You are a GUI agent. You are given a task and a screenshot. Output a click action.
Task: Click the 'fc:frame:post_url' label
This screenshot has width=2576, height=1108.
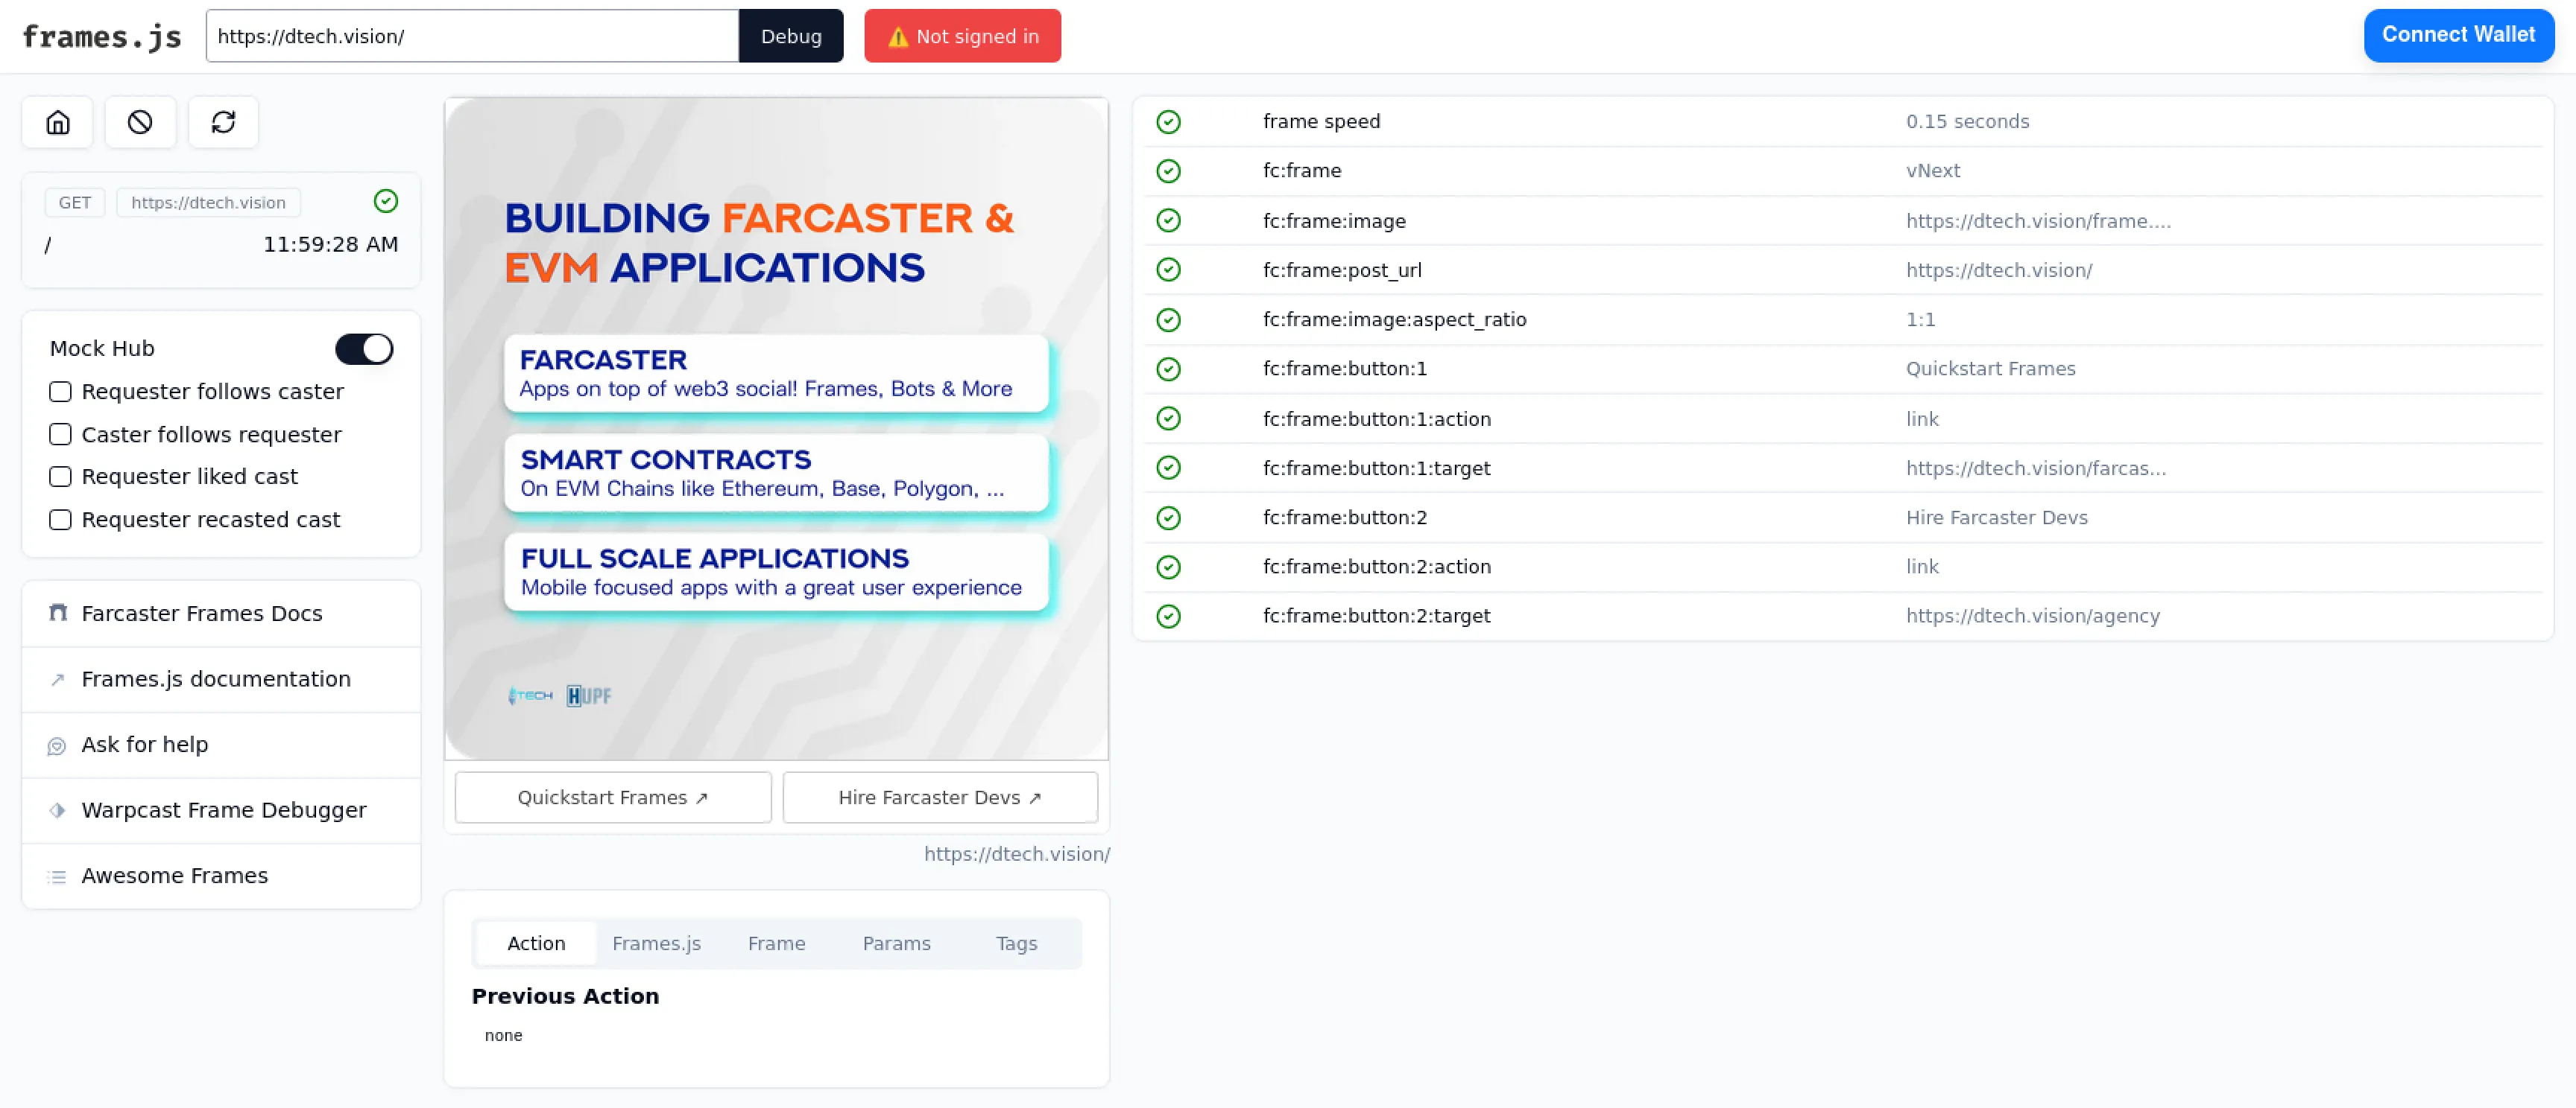coord(1342,270)
